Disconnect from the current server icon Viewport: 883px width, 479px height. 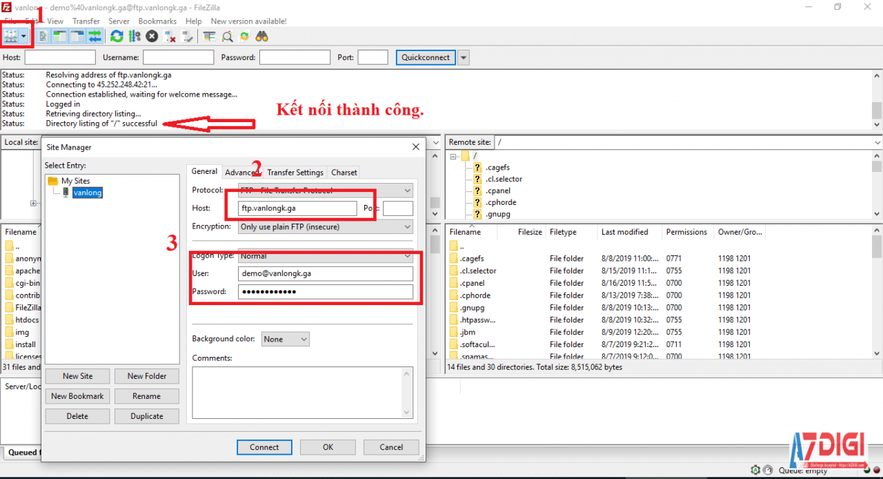tap(170, 36)
